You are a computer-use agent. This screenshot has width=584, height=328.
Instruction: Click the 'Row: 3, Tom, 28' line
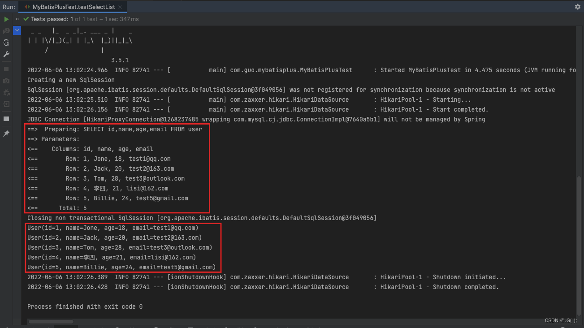[106, 178]
